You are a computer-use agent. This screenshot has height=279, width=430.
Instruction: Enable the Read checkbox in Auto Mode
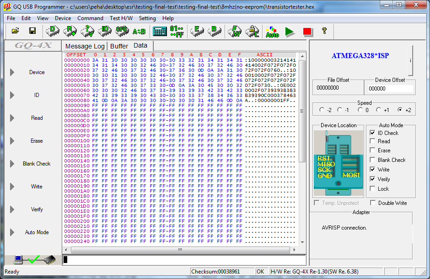[373, 141]
